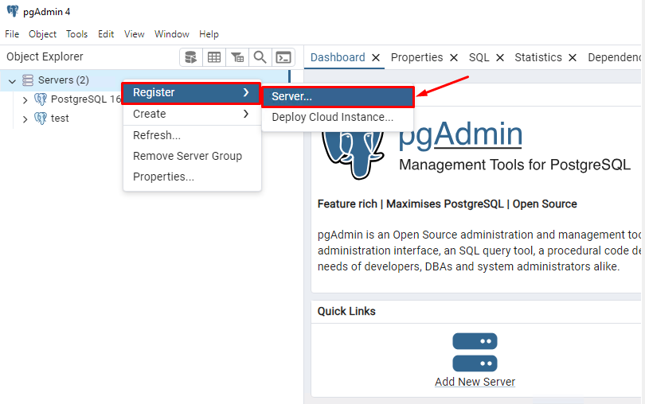Viewport: 645px width, 404px height.
Task: Select the test server tree row
Action: click(60, 118)
